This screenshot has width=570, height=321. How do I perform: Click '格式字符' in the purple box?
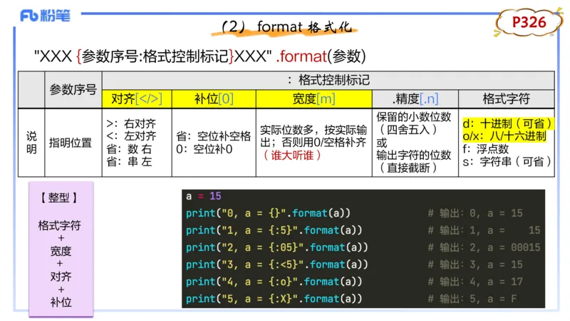click(60, 225)
